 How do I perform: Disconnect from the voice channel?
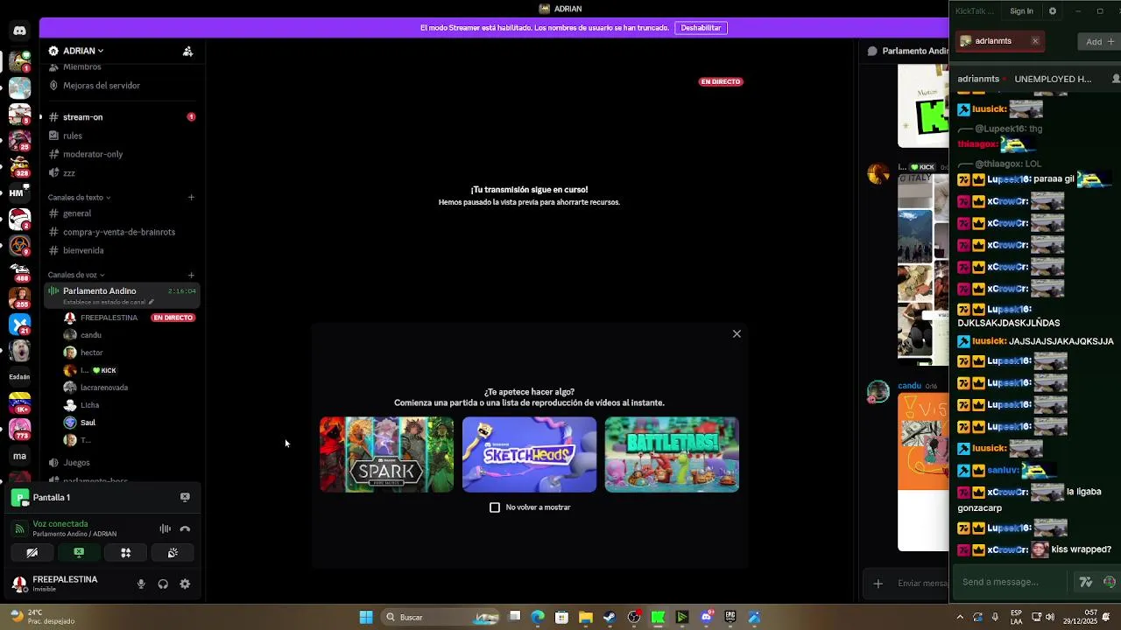pyautogui.click(x=185, y=528)
